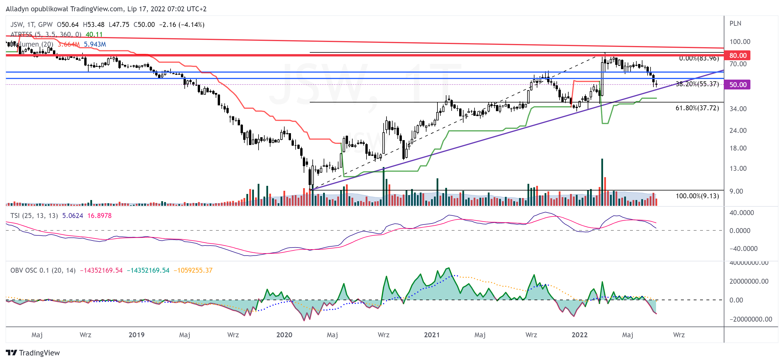Image resolution: width=784 pixels, height=363 pixels.
Task: Click the 2020 year label on time axis
Action: (284, 335)
